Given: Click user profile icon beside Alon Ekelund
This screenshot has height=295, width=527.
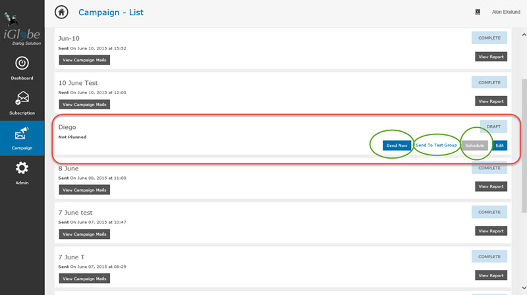Looking at the screenshot, I should click(478, 12).
